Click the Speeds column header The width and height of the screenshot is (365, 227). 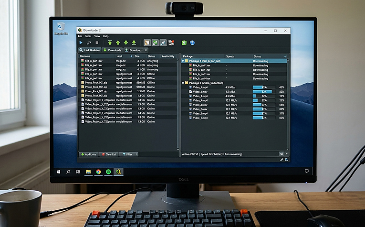[x=239, y=56]
